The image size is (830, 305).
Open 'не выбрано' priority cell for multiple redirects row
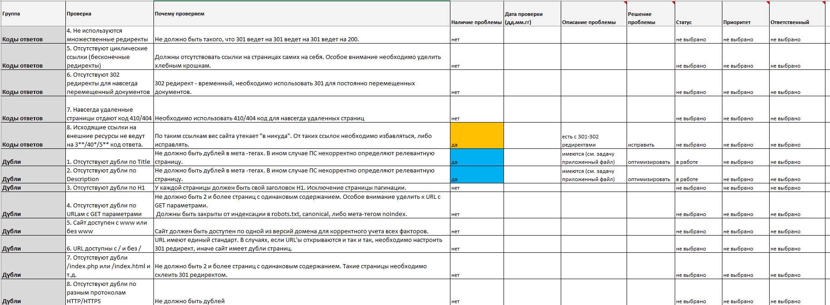point(746,35)
